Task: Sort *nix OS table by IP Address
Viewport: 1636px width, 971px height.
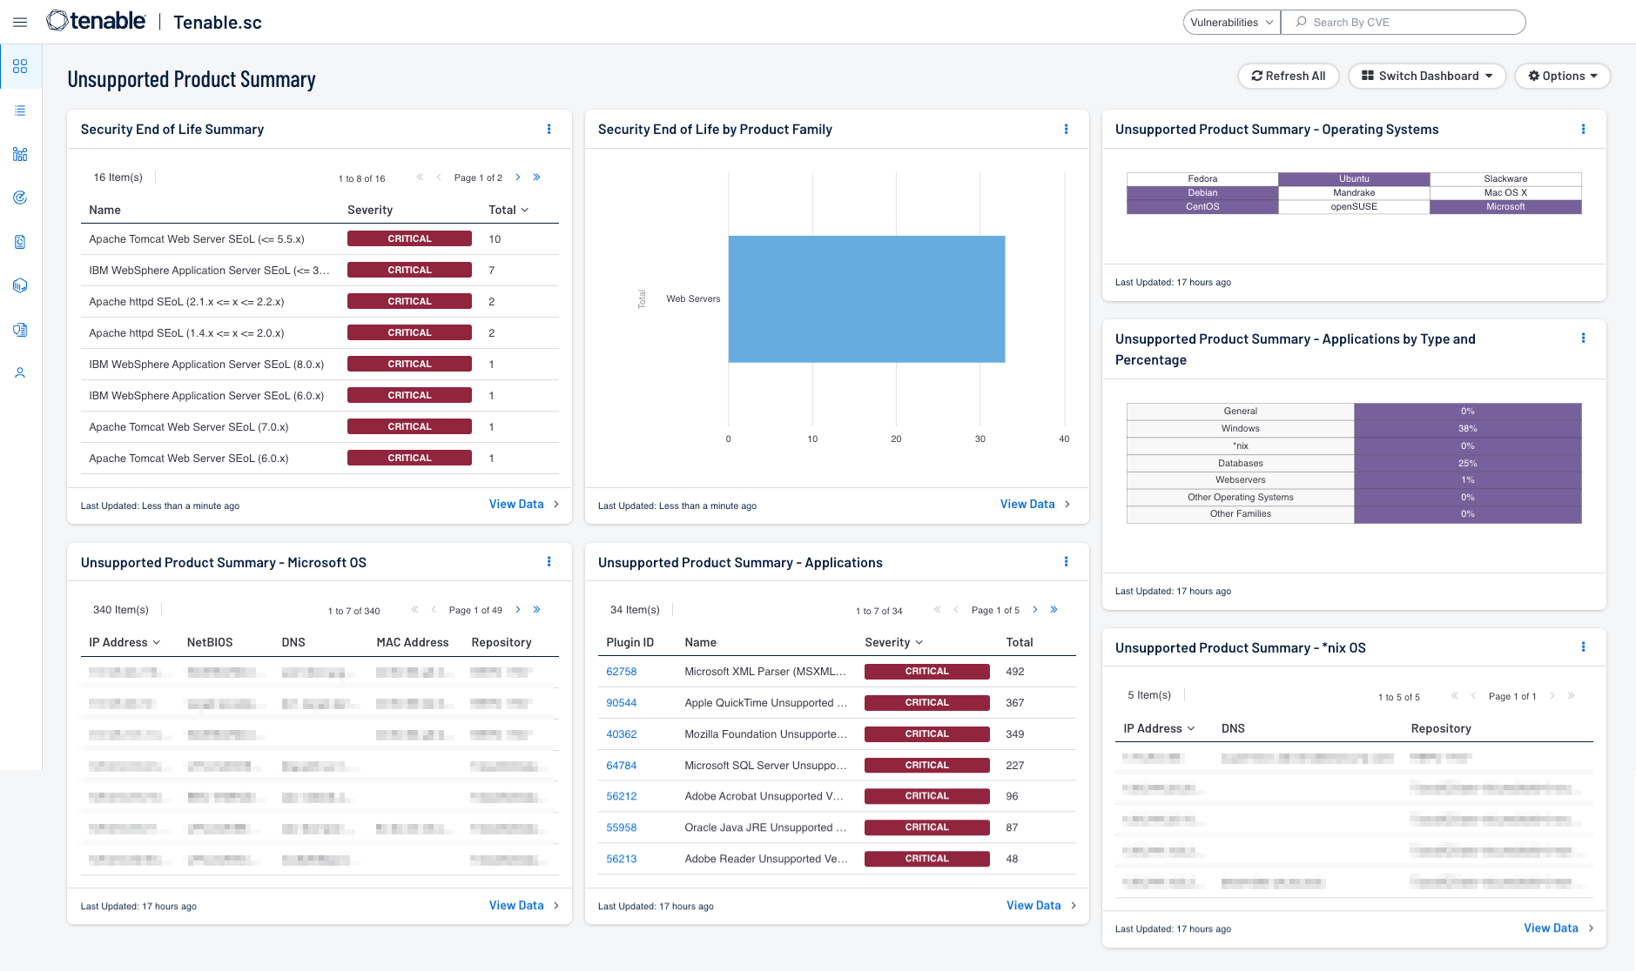Action: pyautogui.click(x=1159, y=728)
